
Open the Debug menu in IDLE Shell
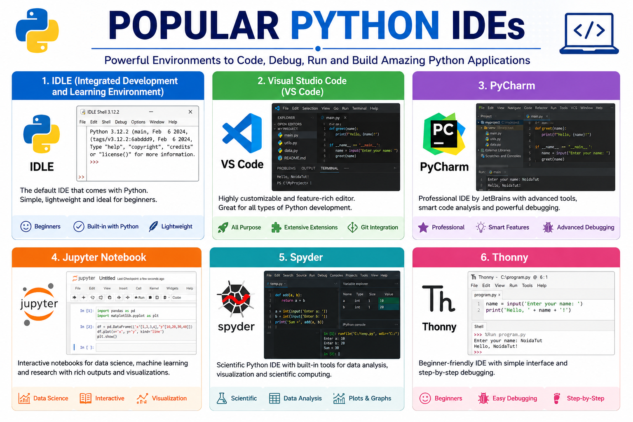pos(121,122)
